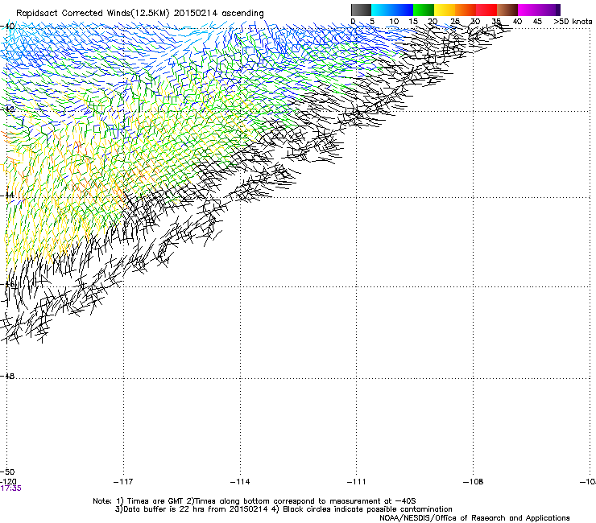The width and height of the screenshot is (596, 523).
Task: Click the -111 longitude axis label
Action: click(356, 482)
